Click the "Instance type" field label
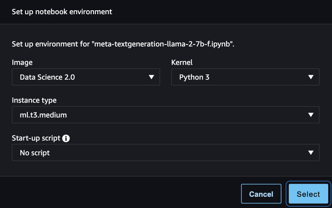This screenshot has width=332, height=208. click(x=34, y=100)
